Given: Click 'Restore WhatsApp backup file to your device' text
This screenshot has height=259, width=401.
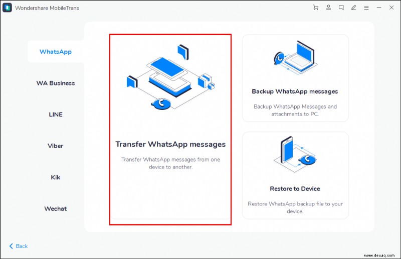Looking at the screenshot, I should (295, 207).
